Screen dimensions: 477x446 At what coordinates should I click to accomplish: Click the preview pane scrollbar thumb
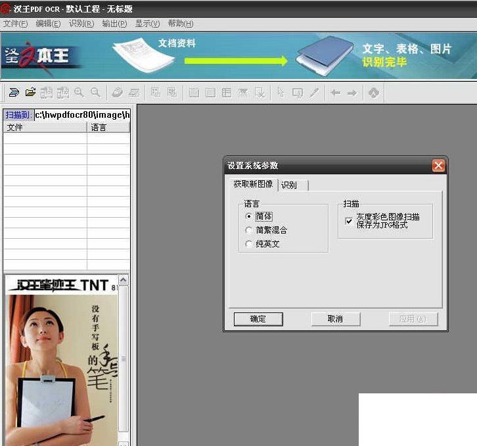124,359
